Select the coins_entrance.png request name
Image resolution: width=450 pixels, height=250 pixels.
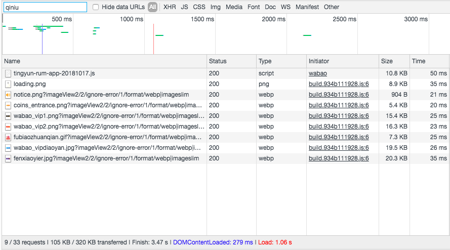point(108,105)
